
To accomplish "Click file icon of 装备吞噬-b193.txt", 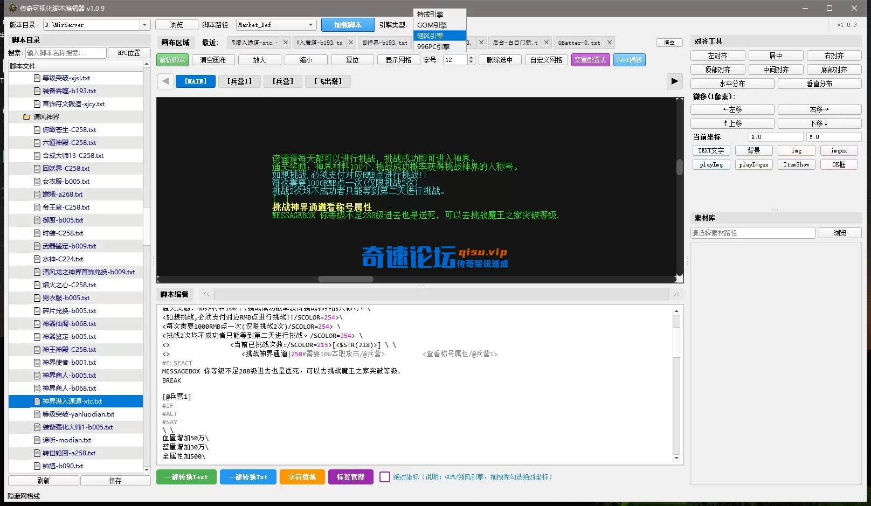I will click(37, 91).
